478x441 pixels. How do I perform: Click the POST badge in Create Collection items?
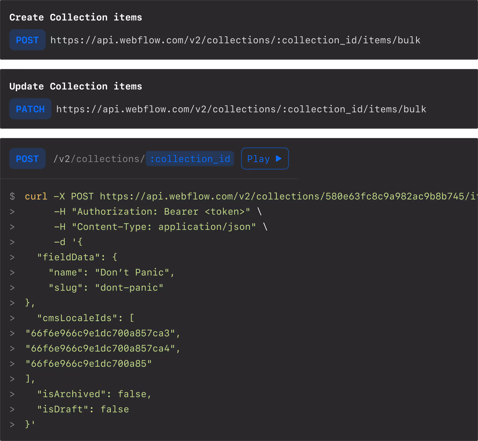27,40
